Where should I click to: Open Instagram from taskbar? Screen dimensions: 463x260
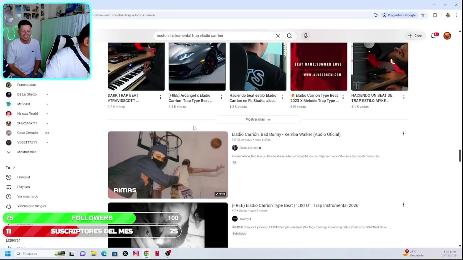click(136, 253)
